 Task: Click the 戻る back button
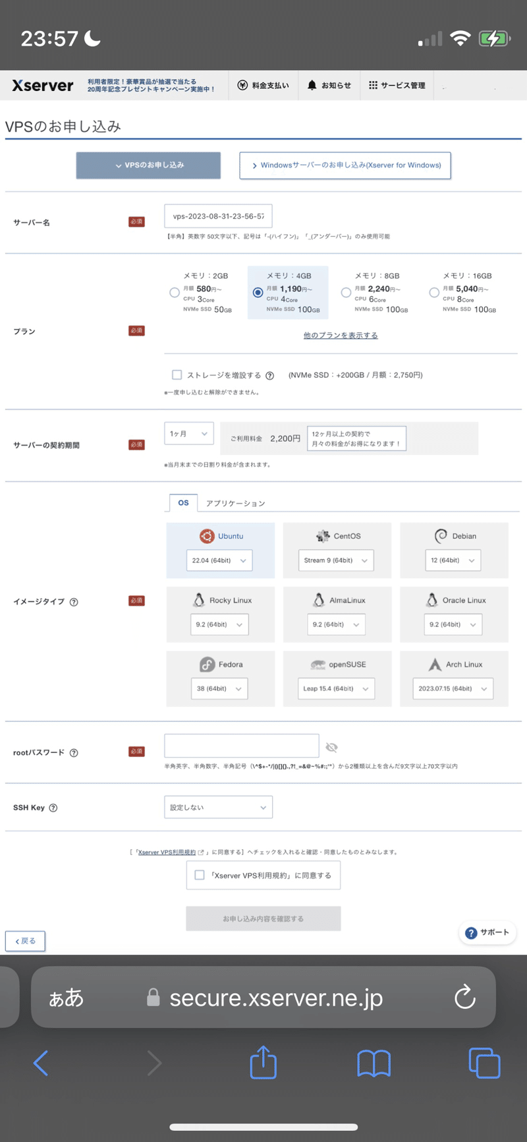[25, 941]
